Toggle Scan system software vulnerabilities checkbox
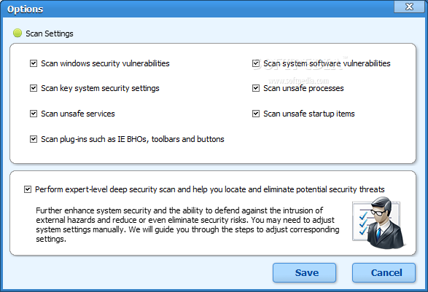Viewport: 428px width, 292px height. 256,63
